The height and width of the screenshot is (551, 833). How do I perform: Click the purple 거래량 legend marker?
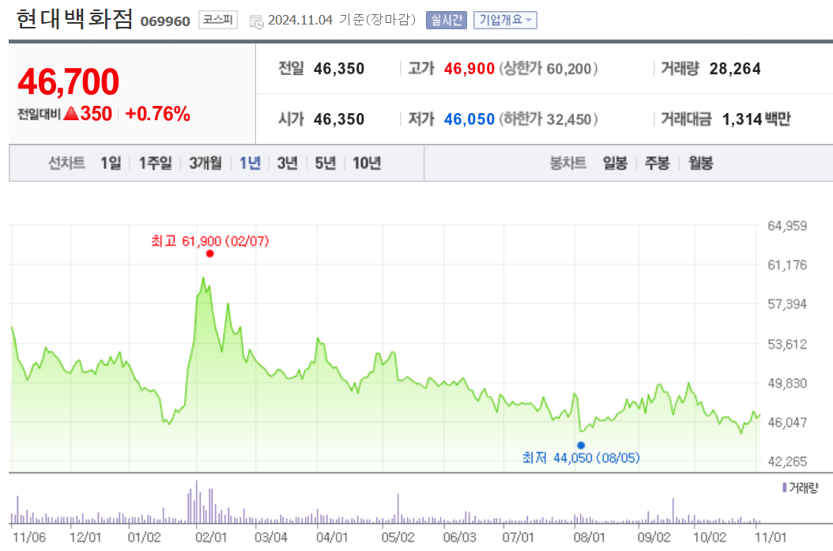[784, 487]
